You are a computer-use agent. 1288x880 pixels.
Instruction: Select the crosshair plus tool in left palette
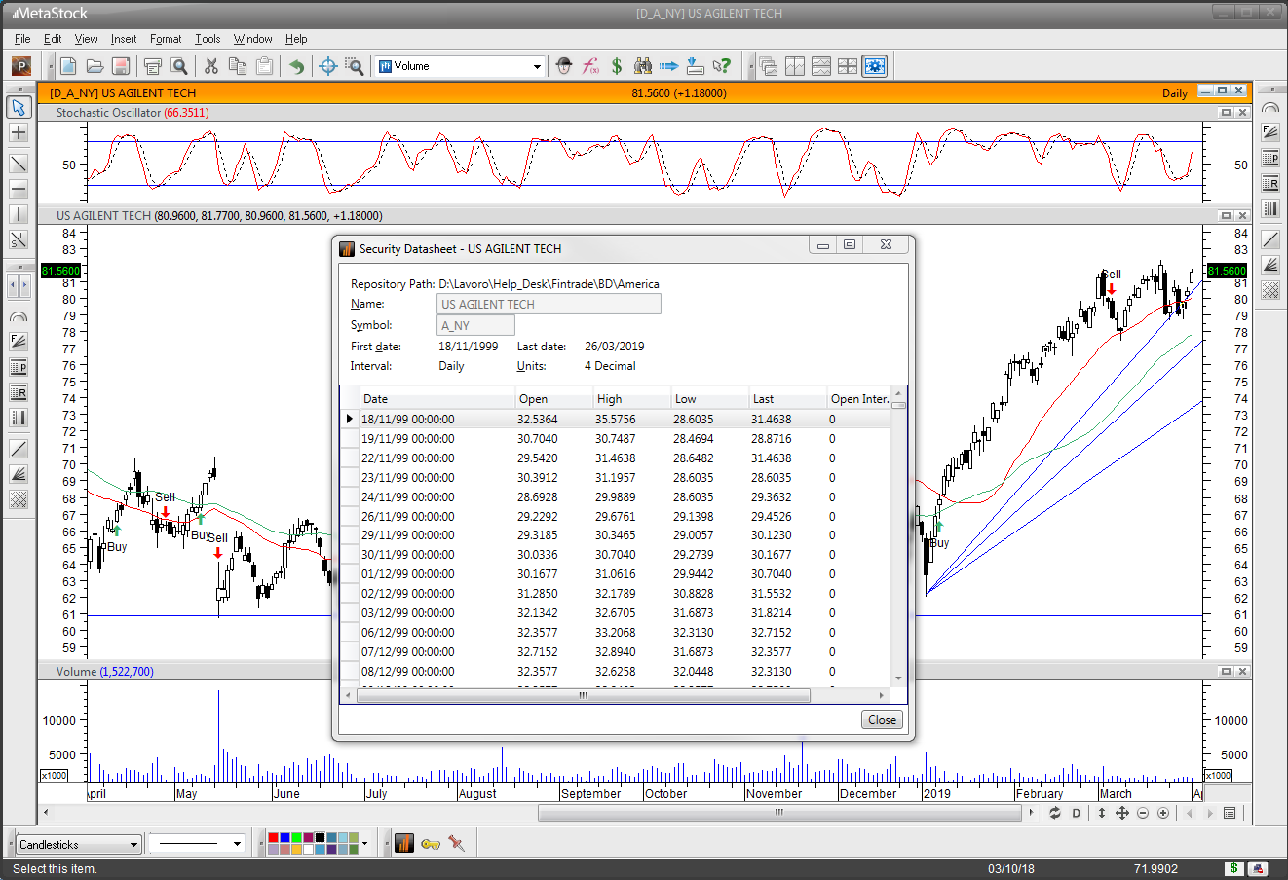(19, 132)
